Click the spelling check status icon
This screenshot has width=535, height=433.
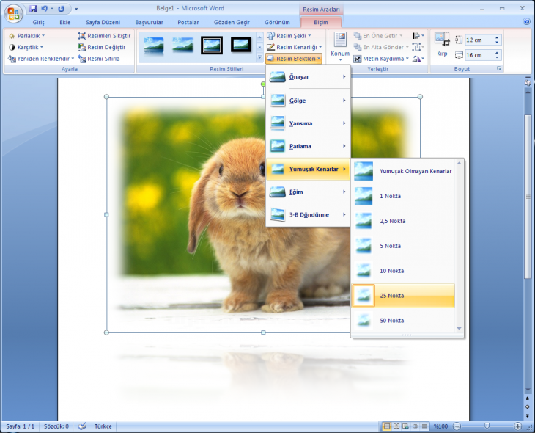tap(82, 426)
